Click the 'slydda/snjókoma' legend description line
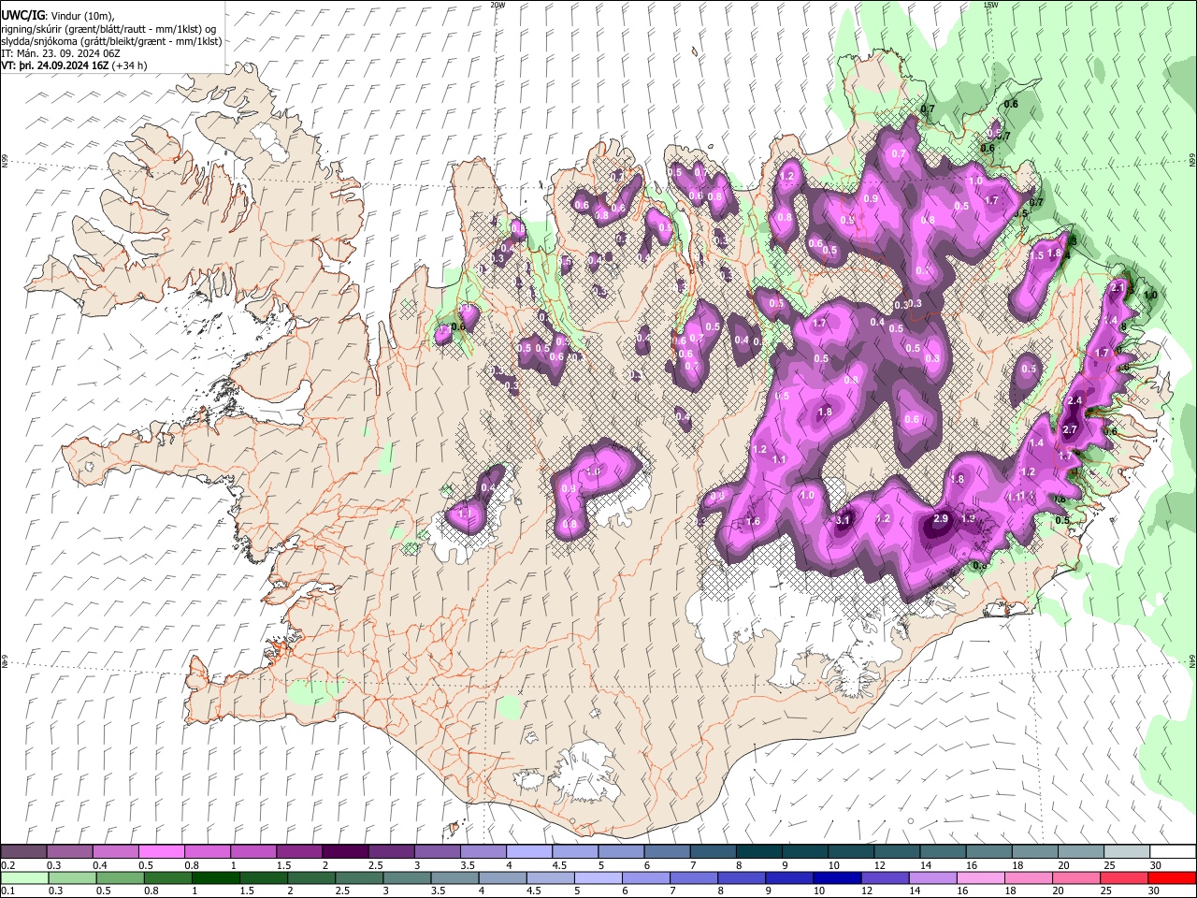1197x898 pixels. click(x=111, y=41)
